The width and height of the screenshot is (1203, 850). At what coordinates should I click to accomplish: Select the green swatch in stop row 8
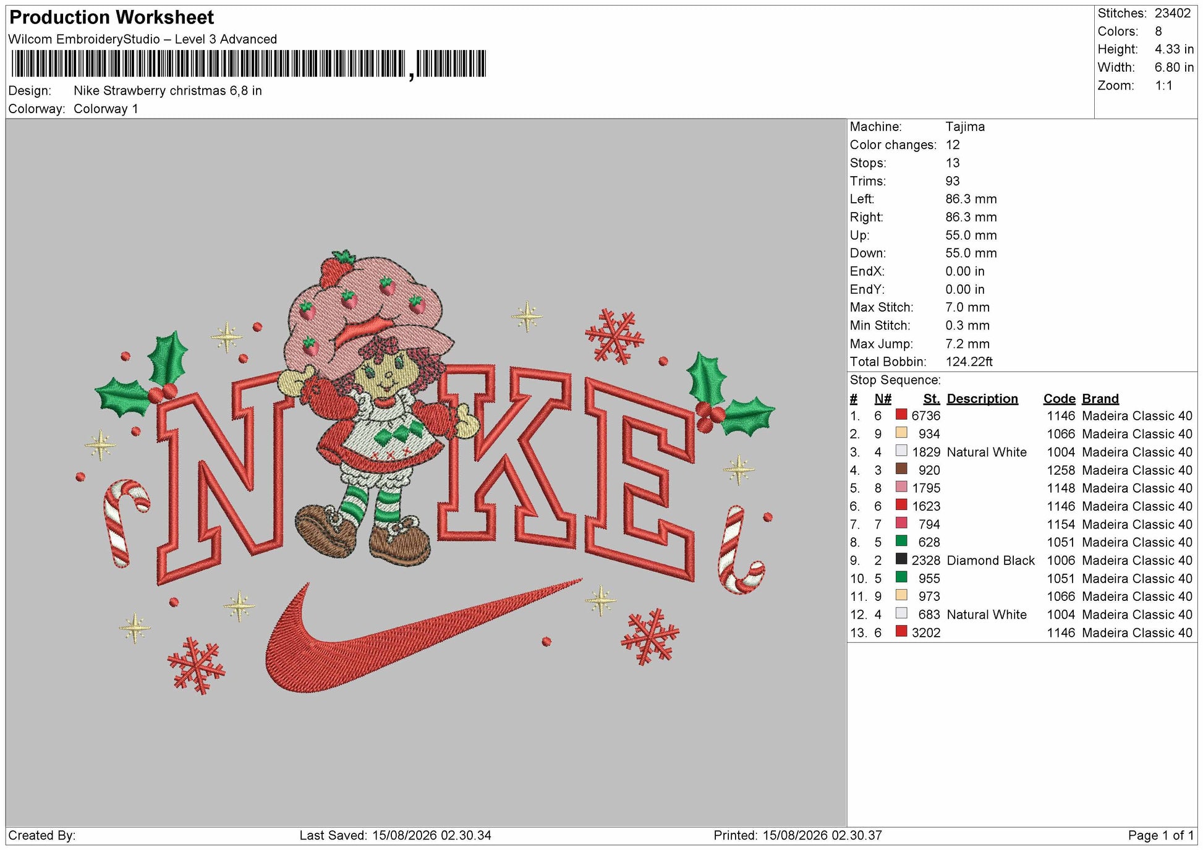(x=901, y=541)
